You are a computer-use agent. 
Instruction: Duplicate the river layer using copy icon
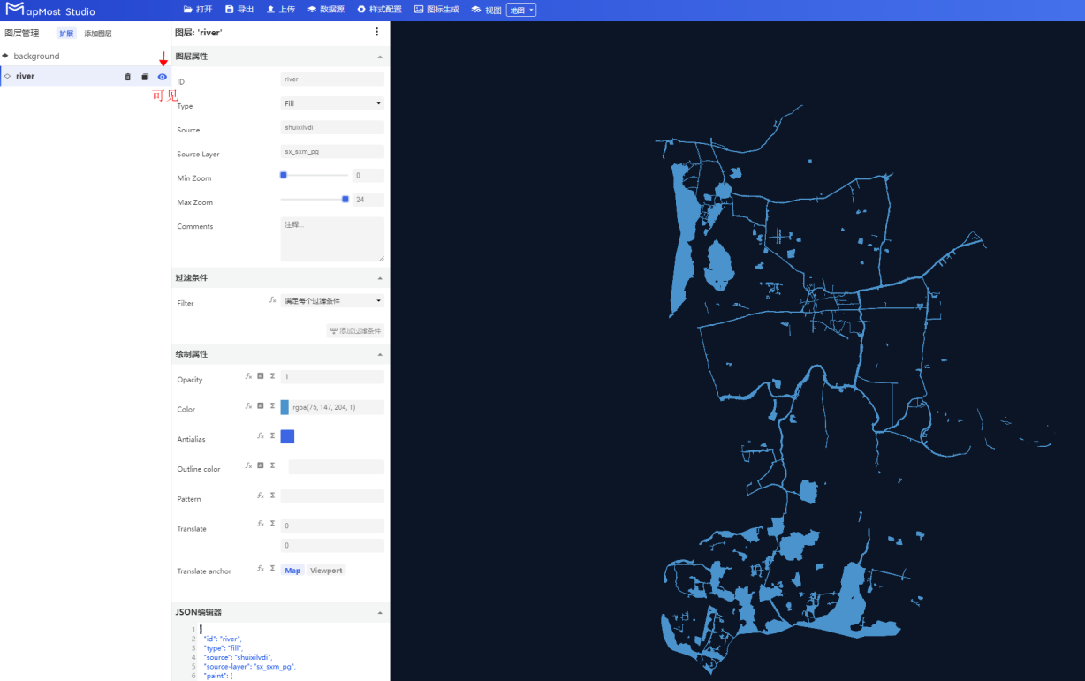[x=145, y=77]
